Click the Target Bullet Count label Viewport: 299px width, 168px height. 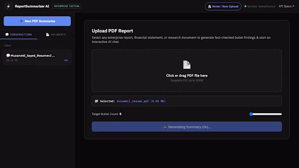107,114
